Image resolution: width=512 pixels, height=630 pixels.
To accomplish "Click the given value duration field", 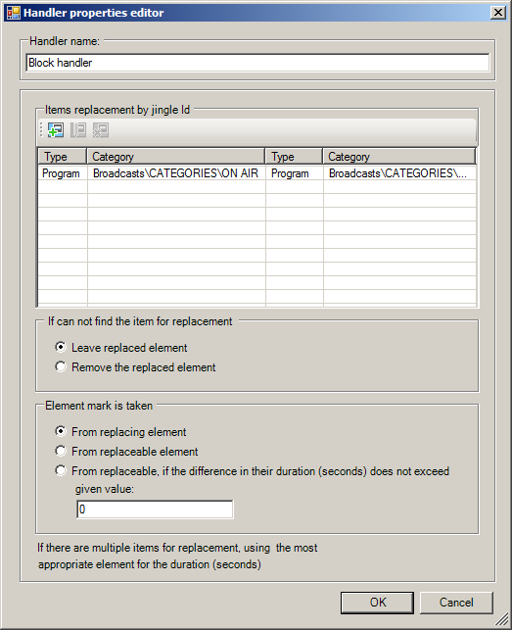I will coord(155,509).
